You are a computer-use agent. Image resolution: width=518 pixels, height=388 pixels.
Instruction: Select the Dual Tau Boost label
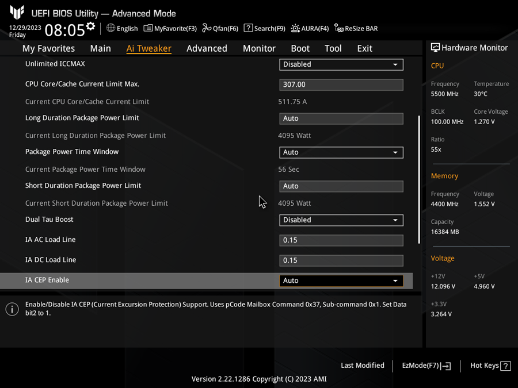tap(49, 220)
